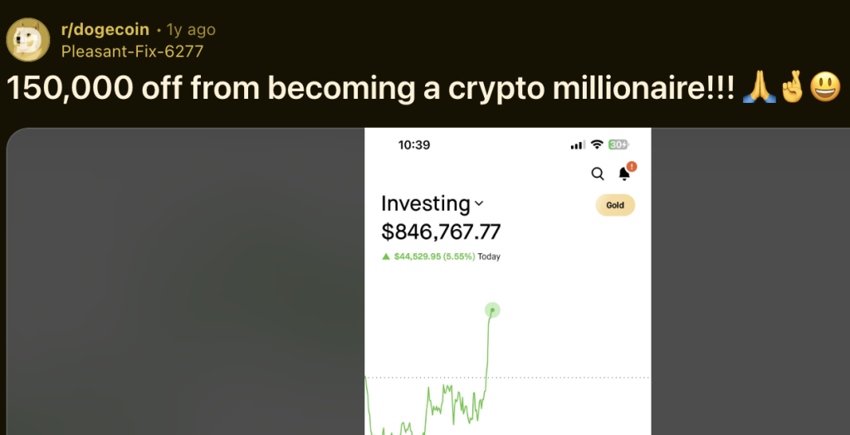Click the Wi-Fi status icon
Screen dimensions: 850x435
coord(596,144)
